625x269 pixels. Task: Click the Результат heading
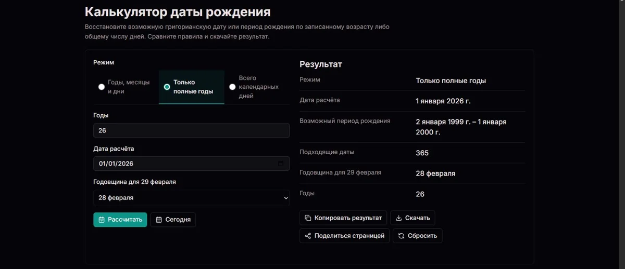(x=321, y=64)
